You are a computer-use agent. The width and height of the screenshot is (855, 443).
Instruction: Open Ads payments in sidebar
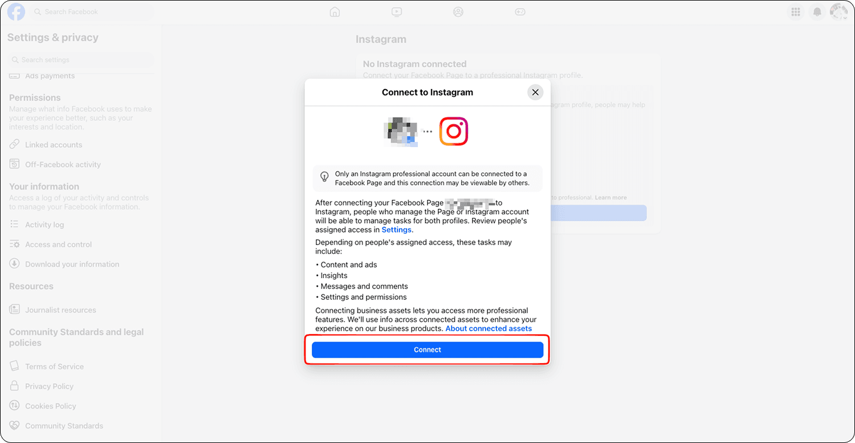[x=50, y=76]
